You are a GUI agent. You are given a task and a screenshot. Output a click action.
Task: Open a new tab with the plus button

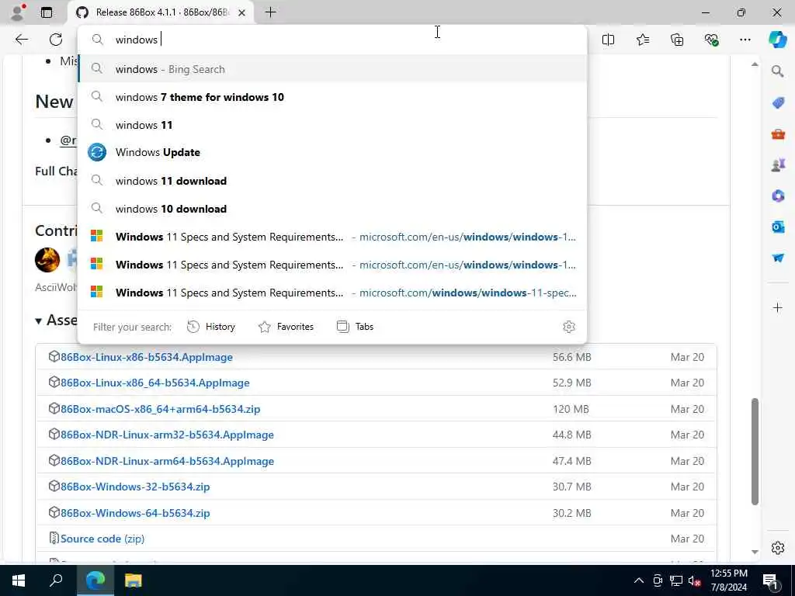[x=271, y=12]
